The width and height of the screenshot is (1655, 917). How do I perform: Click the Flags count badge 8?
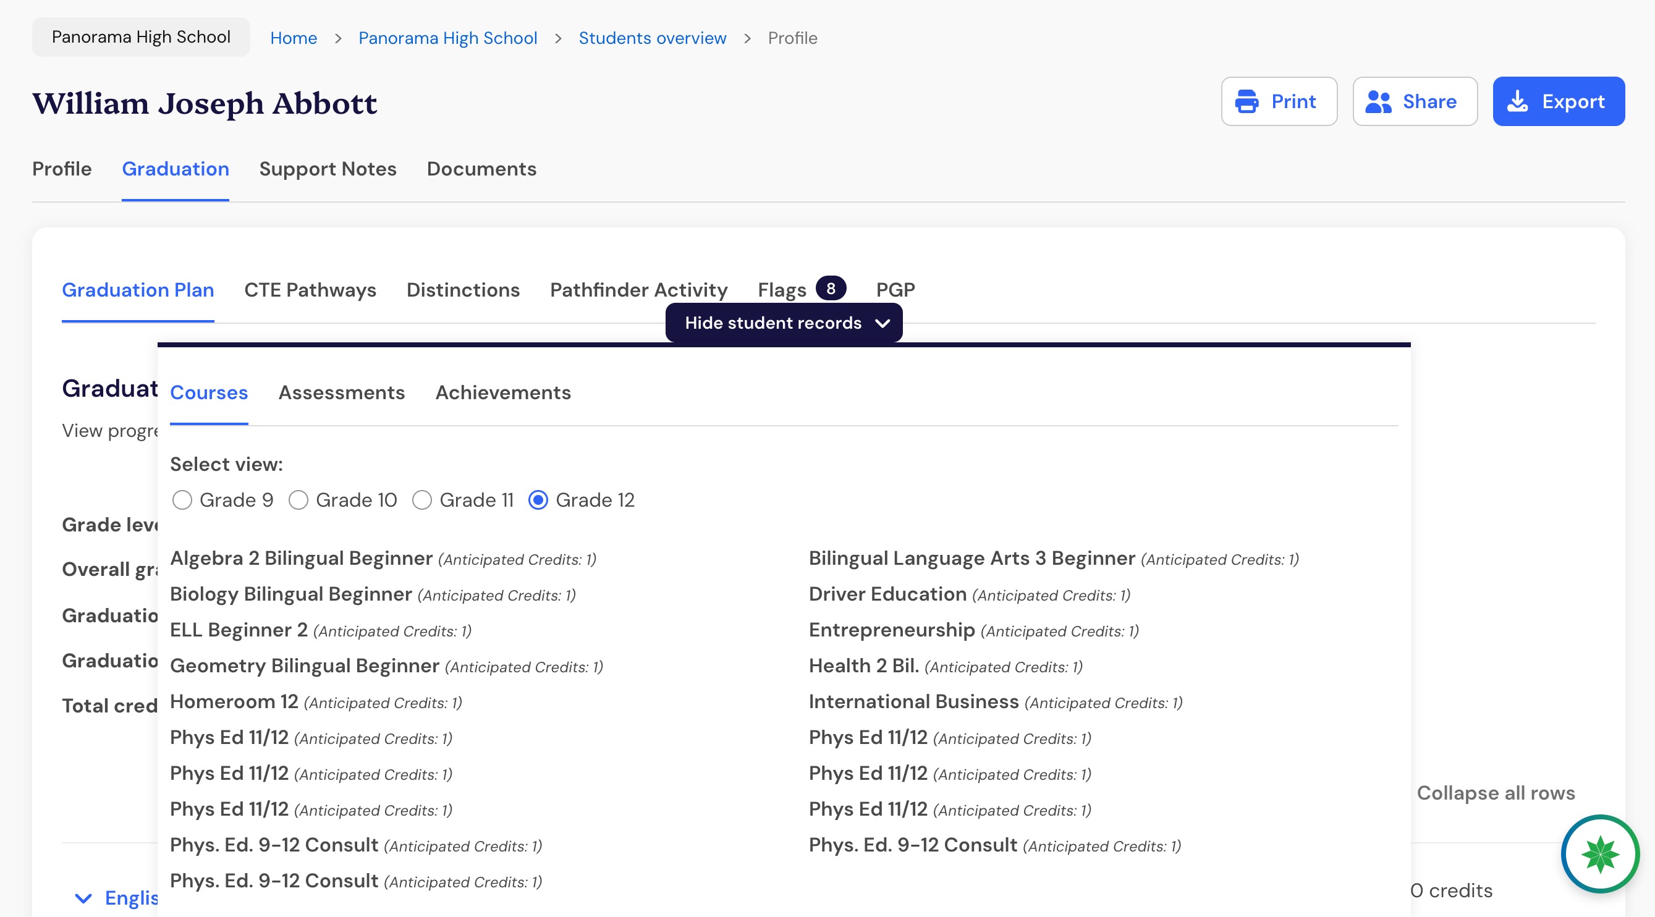831,289
